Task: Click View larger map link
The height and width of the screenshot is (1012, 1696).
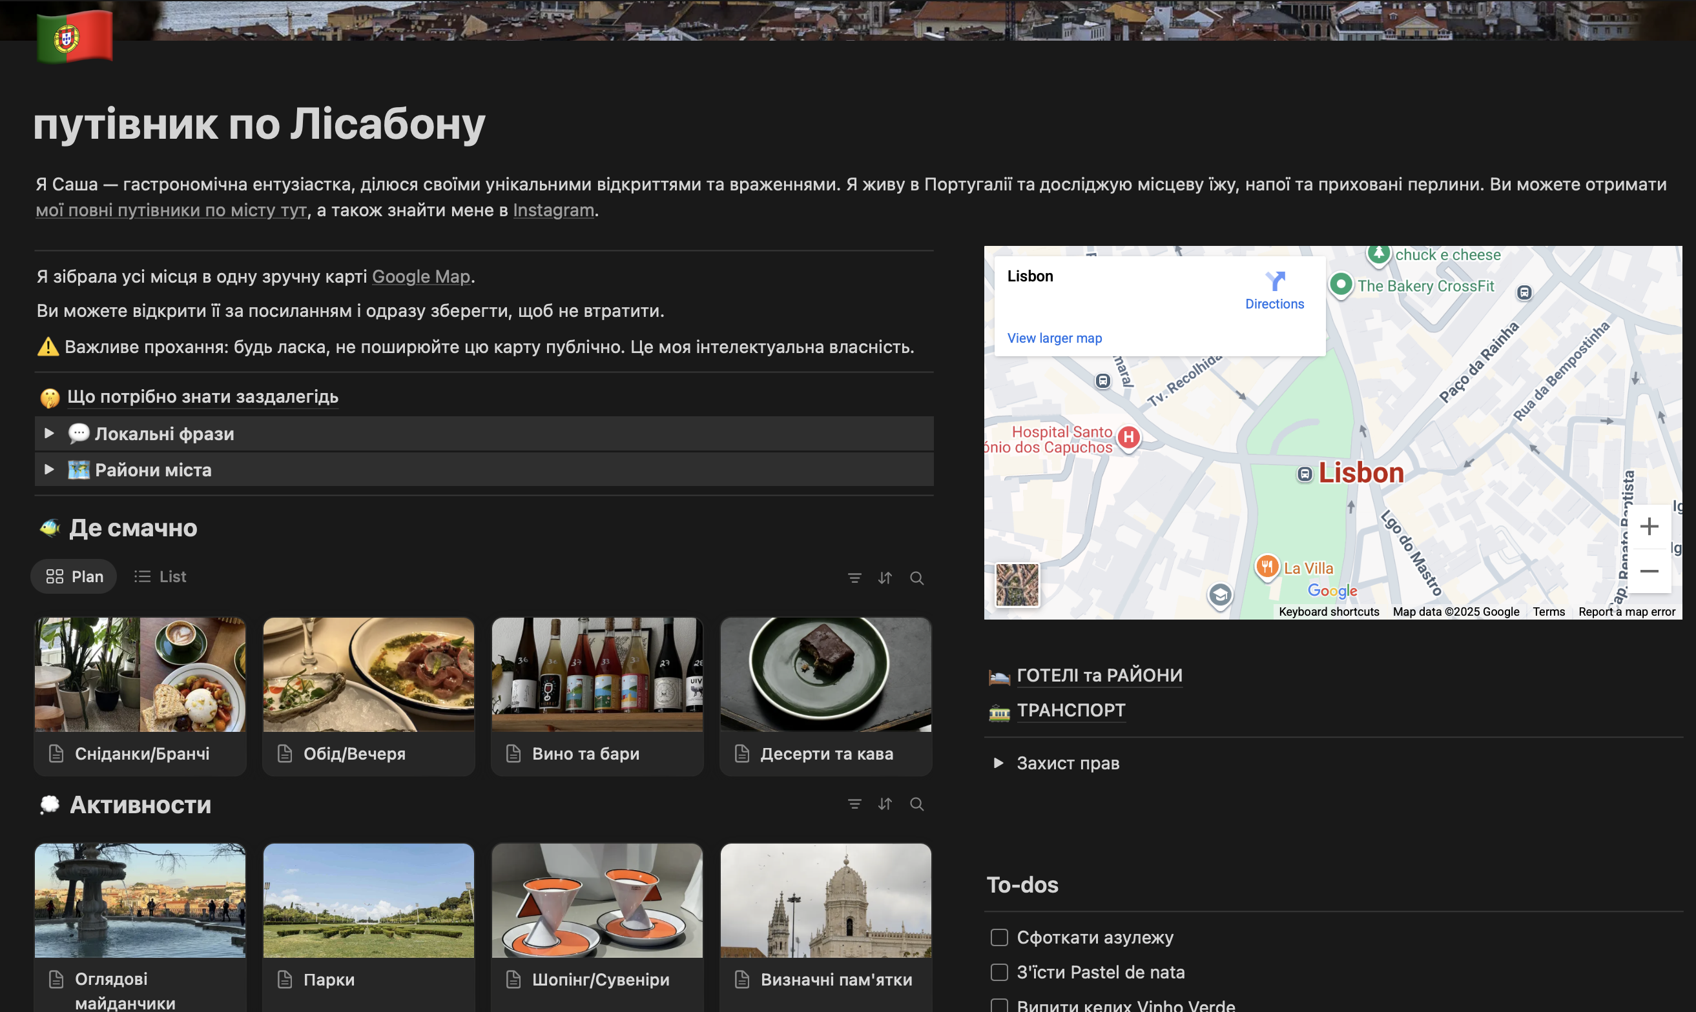Action: click(1054, 338)
